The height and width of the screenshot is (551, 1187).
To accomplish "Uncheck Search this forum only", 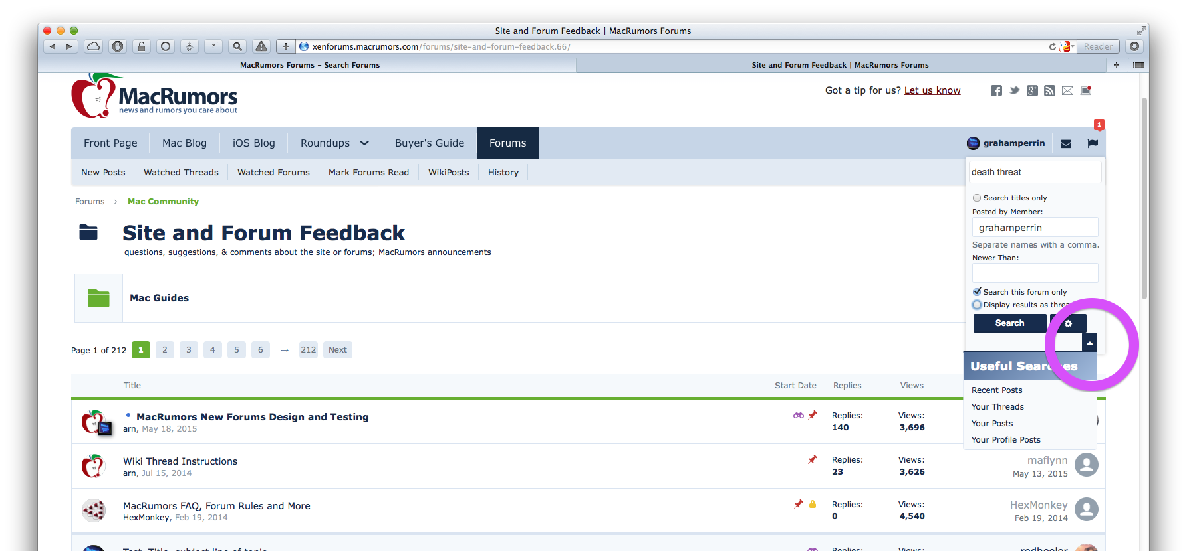I will click(x=977, y=291).
